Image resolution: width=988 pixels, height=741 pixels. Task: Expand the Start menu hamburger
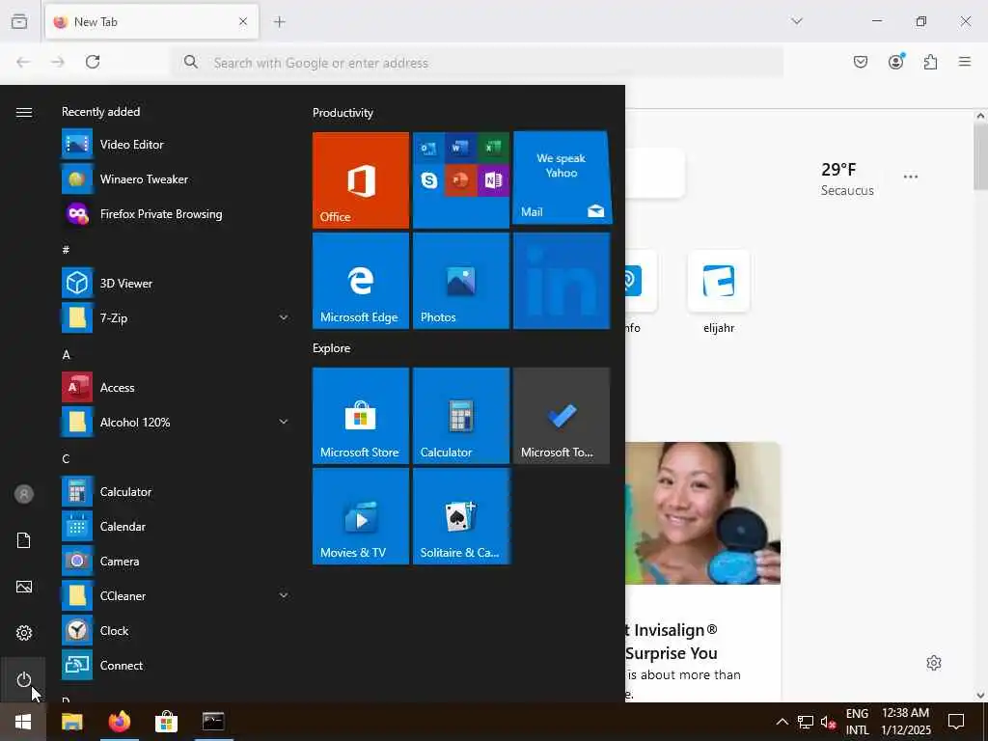(x=24, y=112)
